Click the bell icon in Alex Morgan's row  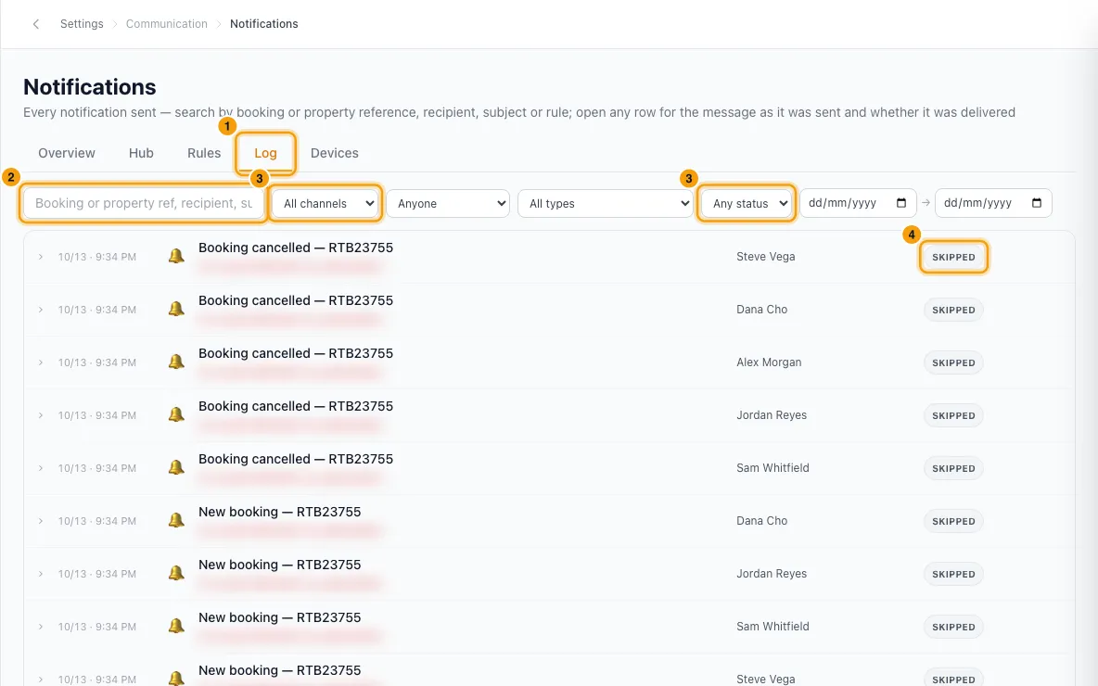(176, 362)
